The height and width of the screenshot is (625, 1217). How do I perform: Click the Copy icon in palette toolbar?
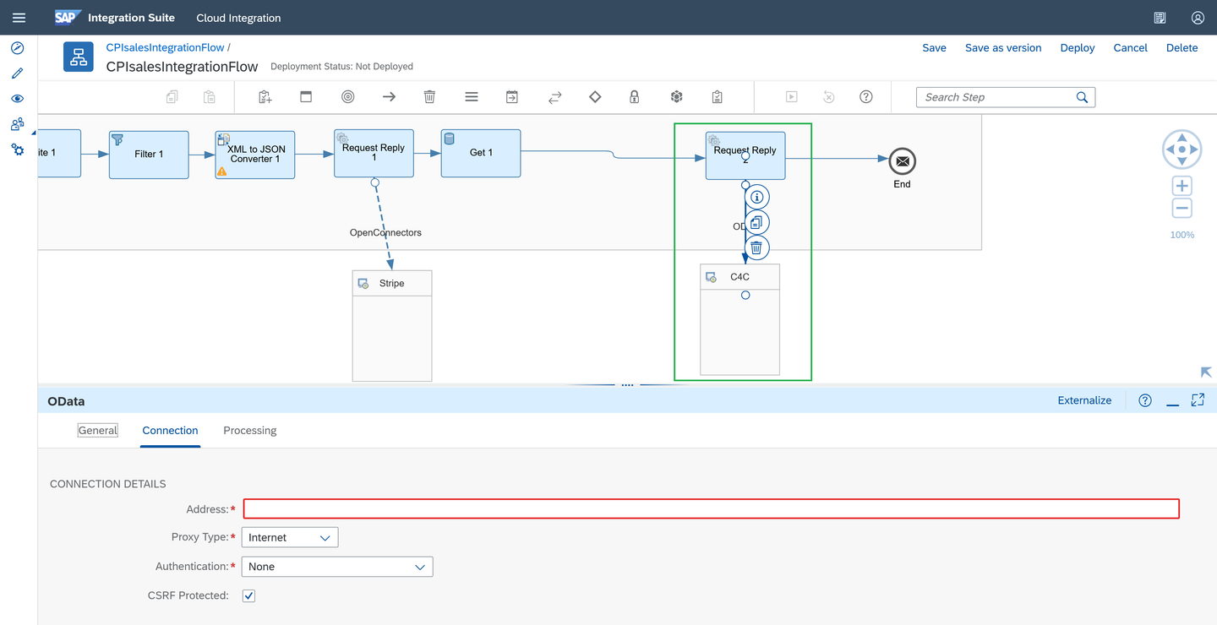172,97
